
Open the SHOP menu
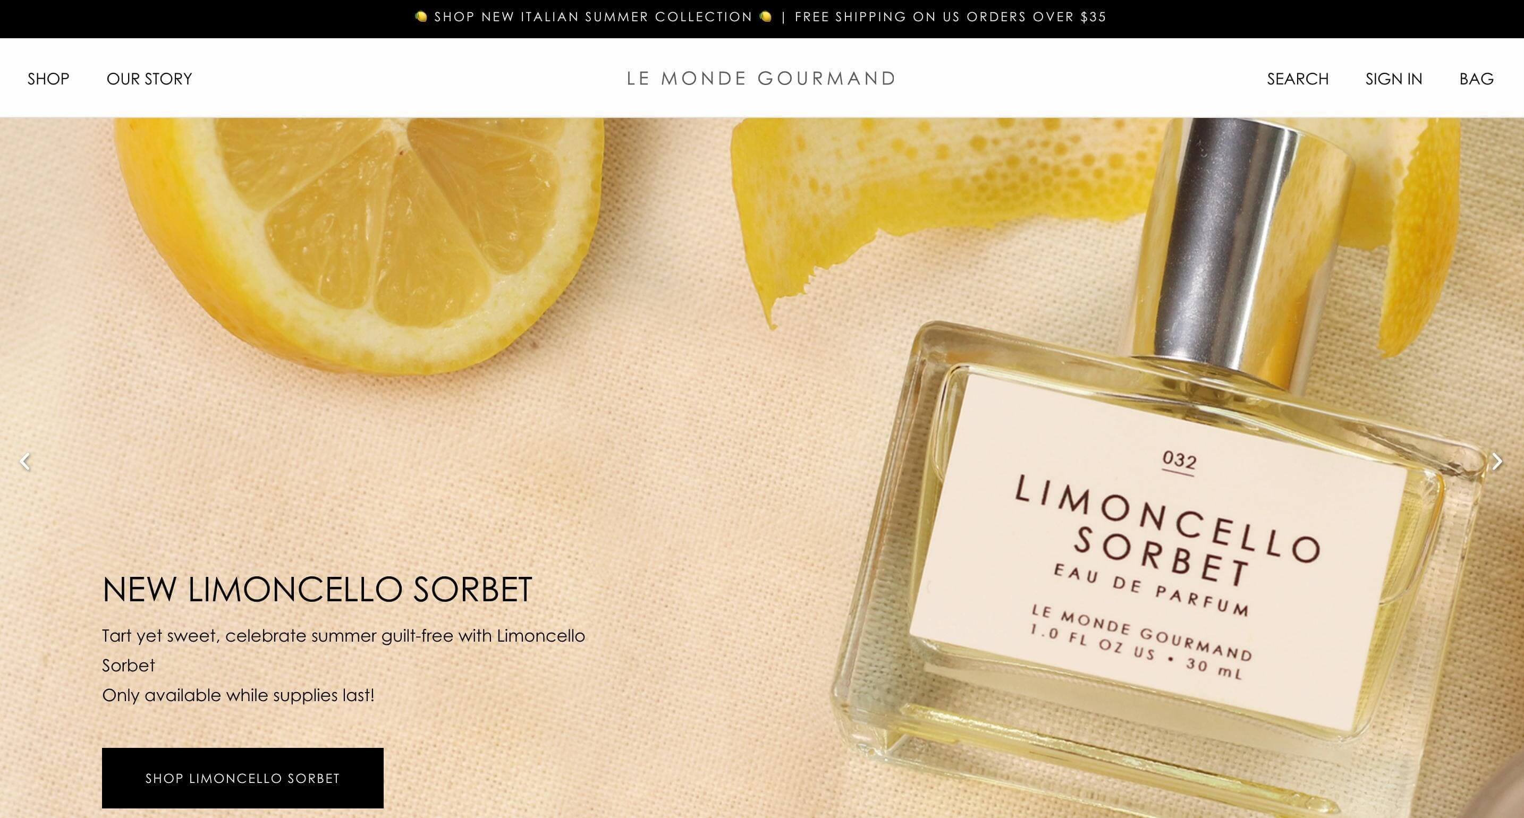[x=48, y=79]
